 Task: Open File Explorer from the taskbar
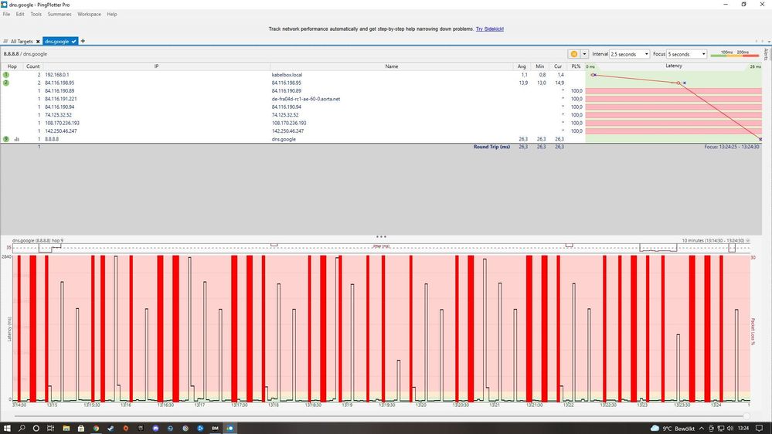click(66, 428)
